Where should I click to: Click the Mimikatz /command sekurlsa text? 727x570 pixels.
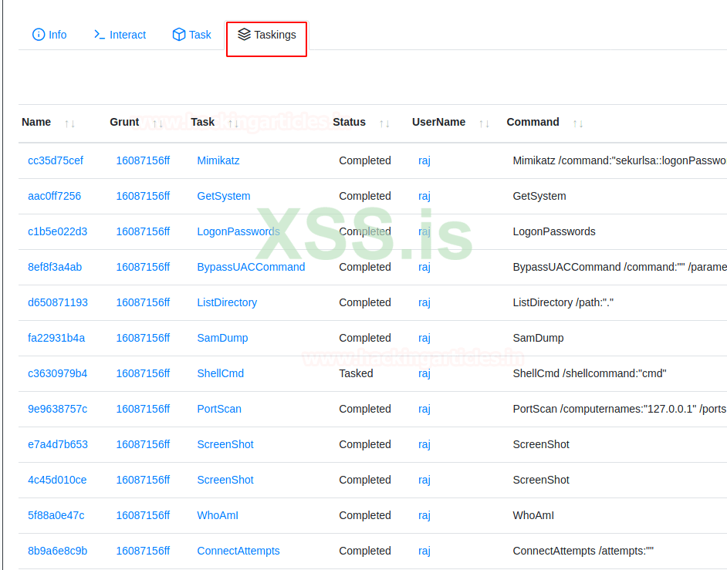(x=620, y=160)
